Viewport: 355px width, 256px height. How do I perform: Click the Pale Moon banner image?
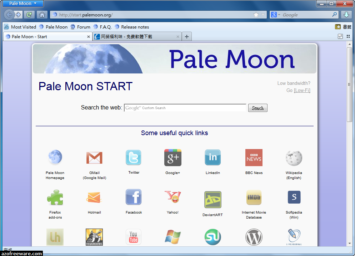point(175,59)
